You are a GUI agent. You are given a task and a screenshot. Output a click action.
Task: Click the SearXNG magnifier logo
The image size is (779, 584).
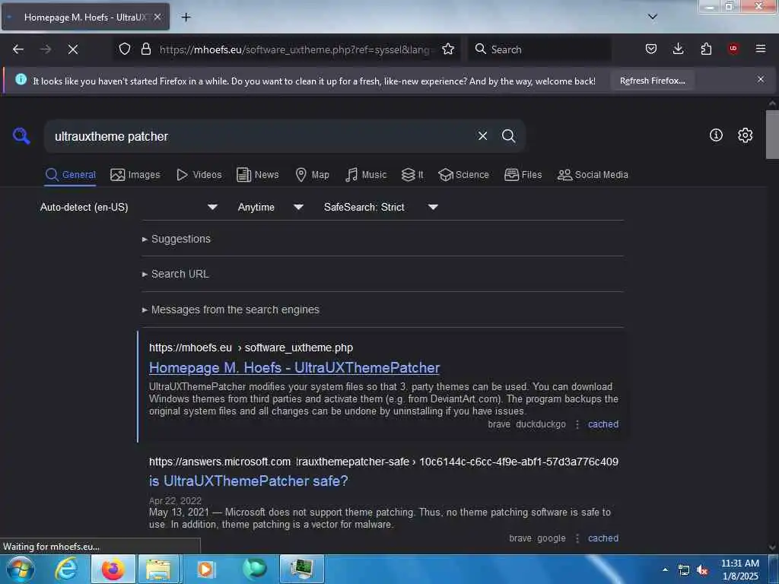click(21, 135)
